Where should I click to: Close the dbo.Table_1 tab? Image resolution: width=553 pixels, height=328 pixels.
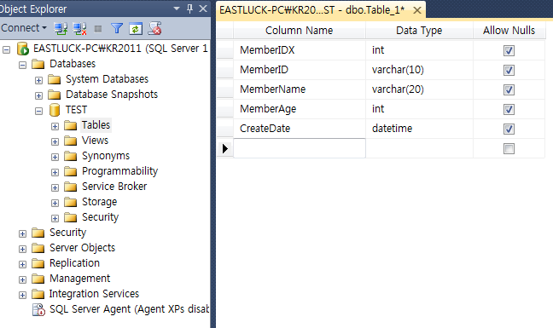417,10
